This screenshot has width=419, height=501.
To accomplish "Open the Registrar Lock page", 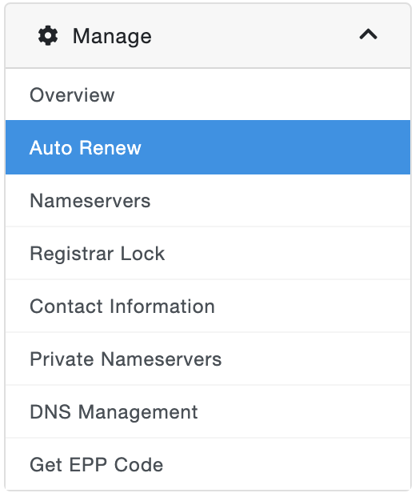I will (x=208, y=253).
